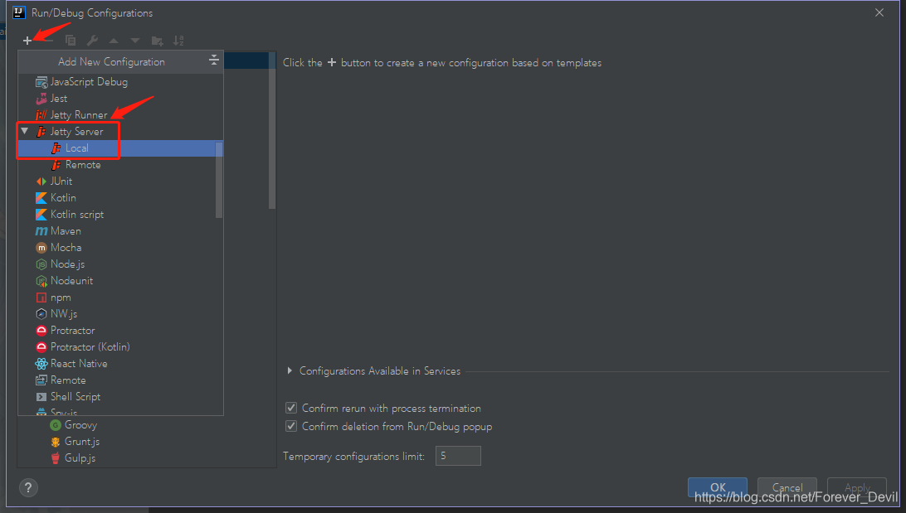This screenshot has height=513, width=906.
Task: Click the Temporary configurations limit field
Action: tap(458, 456)
